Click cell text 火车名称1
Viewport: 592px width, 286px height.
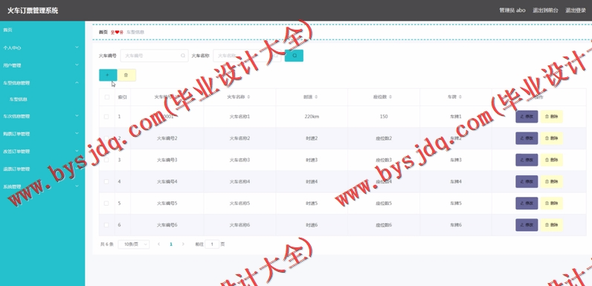pyautogui.click(x=239, y=117)
